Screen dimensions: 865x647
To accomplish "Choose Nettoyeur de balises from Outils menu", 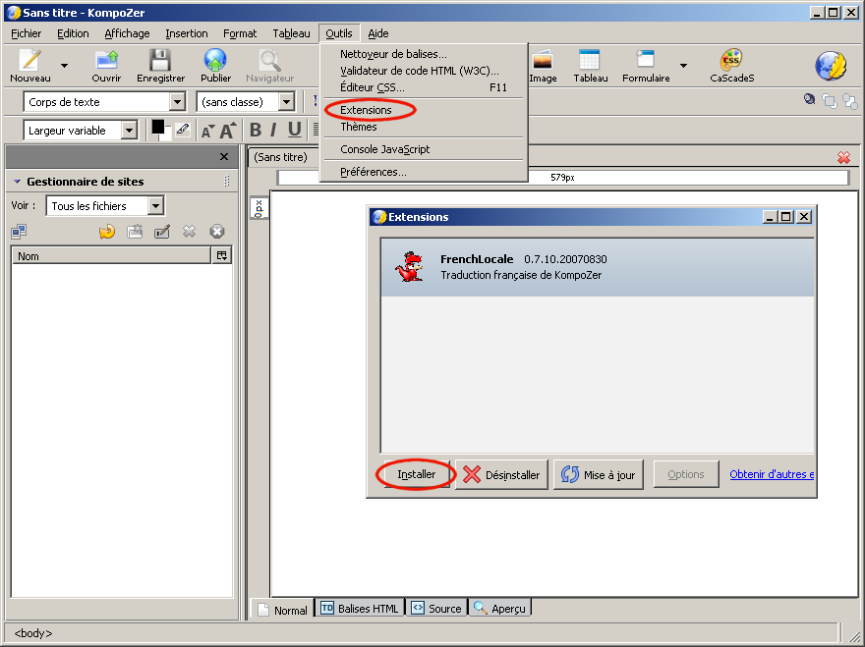I will coord(423,54).
